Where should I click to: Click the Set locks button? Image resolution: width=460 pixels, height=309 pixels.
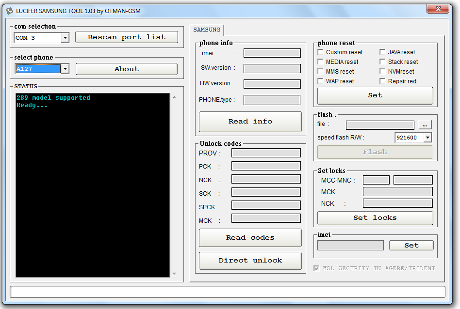point(375,218)
